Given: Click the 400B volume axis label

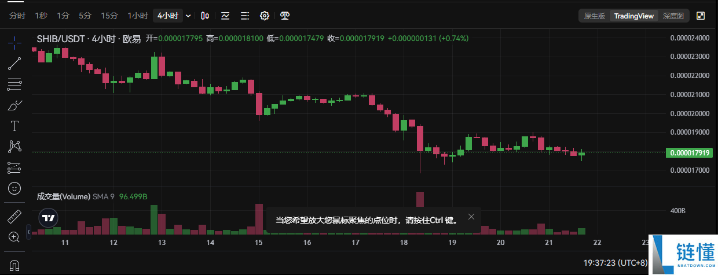Looking at the screenshot, I should click(677, 211).
